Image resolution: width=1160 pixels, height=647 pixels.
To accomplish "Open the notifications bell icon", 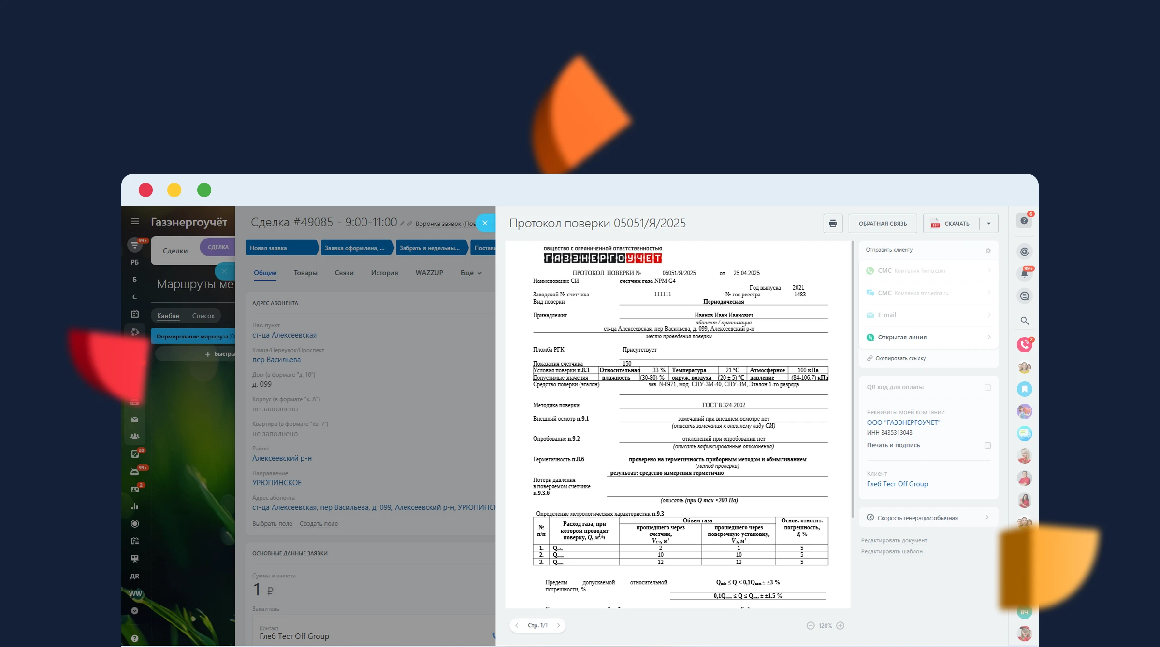I will 1024,274.
